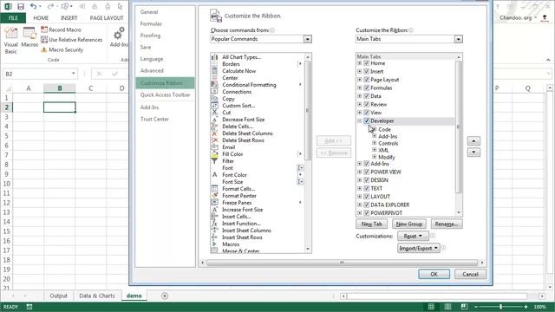Open Choose commands from dropdown
The image size is (555, 312).
point(307,39)
